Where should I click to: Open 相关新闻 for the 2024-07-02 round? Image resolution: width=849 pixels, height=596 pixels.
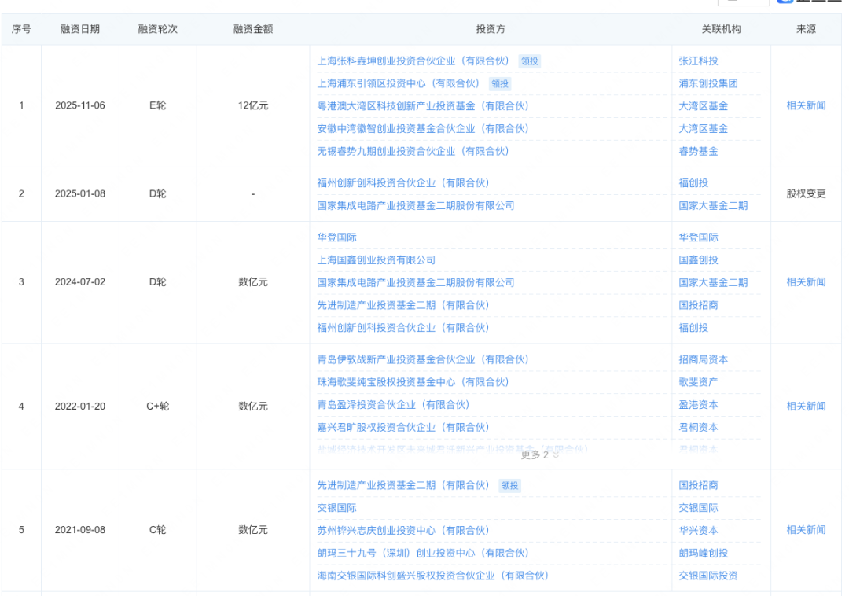coord(806,282)
